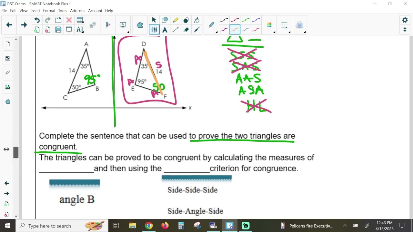Move sidebar using the double-arrow icon
This screenshot has width=413, height=232.
pos(6,150)
